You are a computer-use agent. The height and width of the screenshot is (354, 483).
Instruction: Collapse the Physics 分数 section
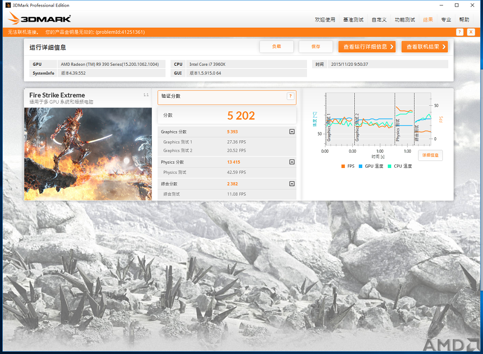click(x=292, y=162)
